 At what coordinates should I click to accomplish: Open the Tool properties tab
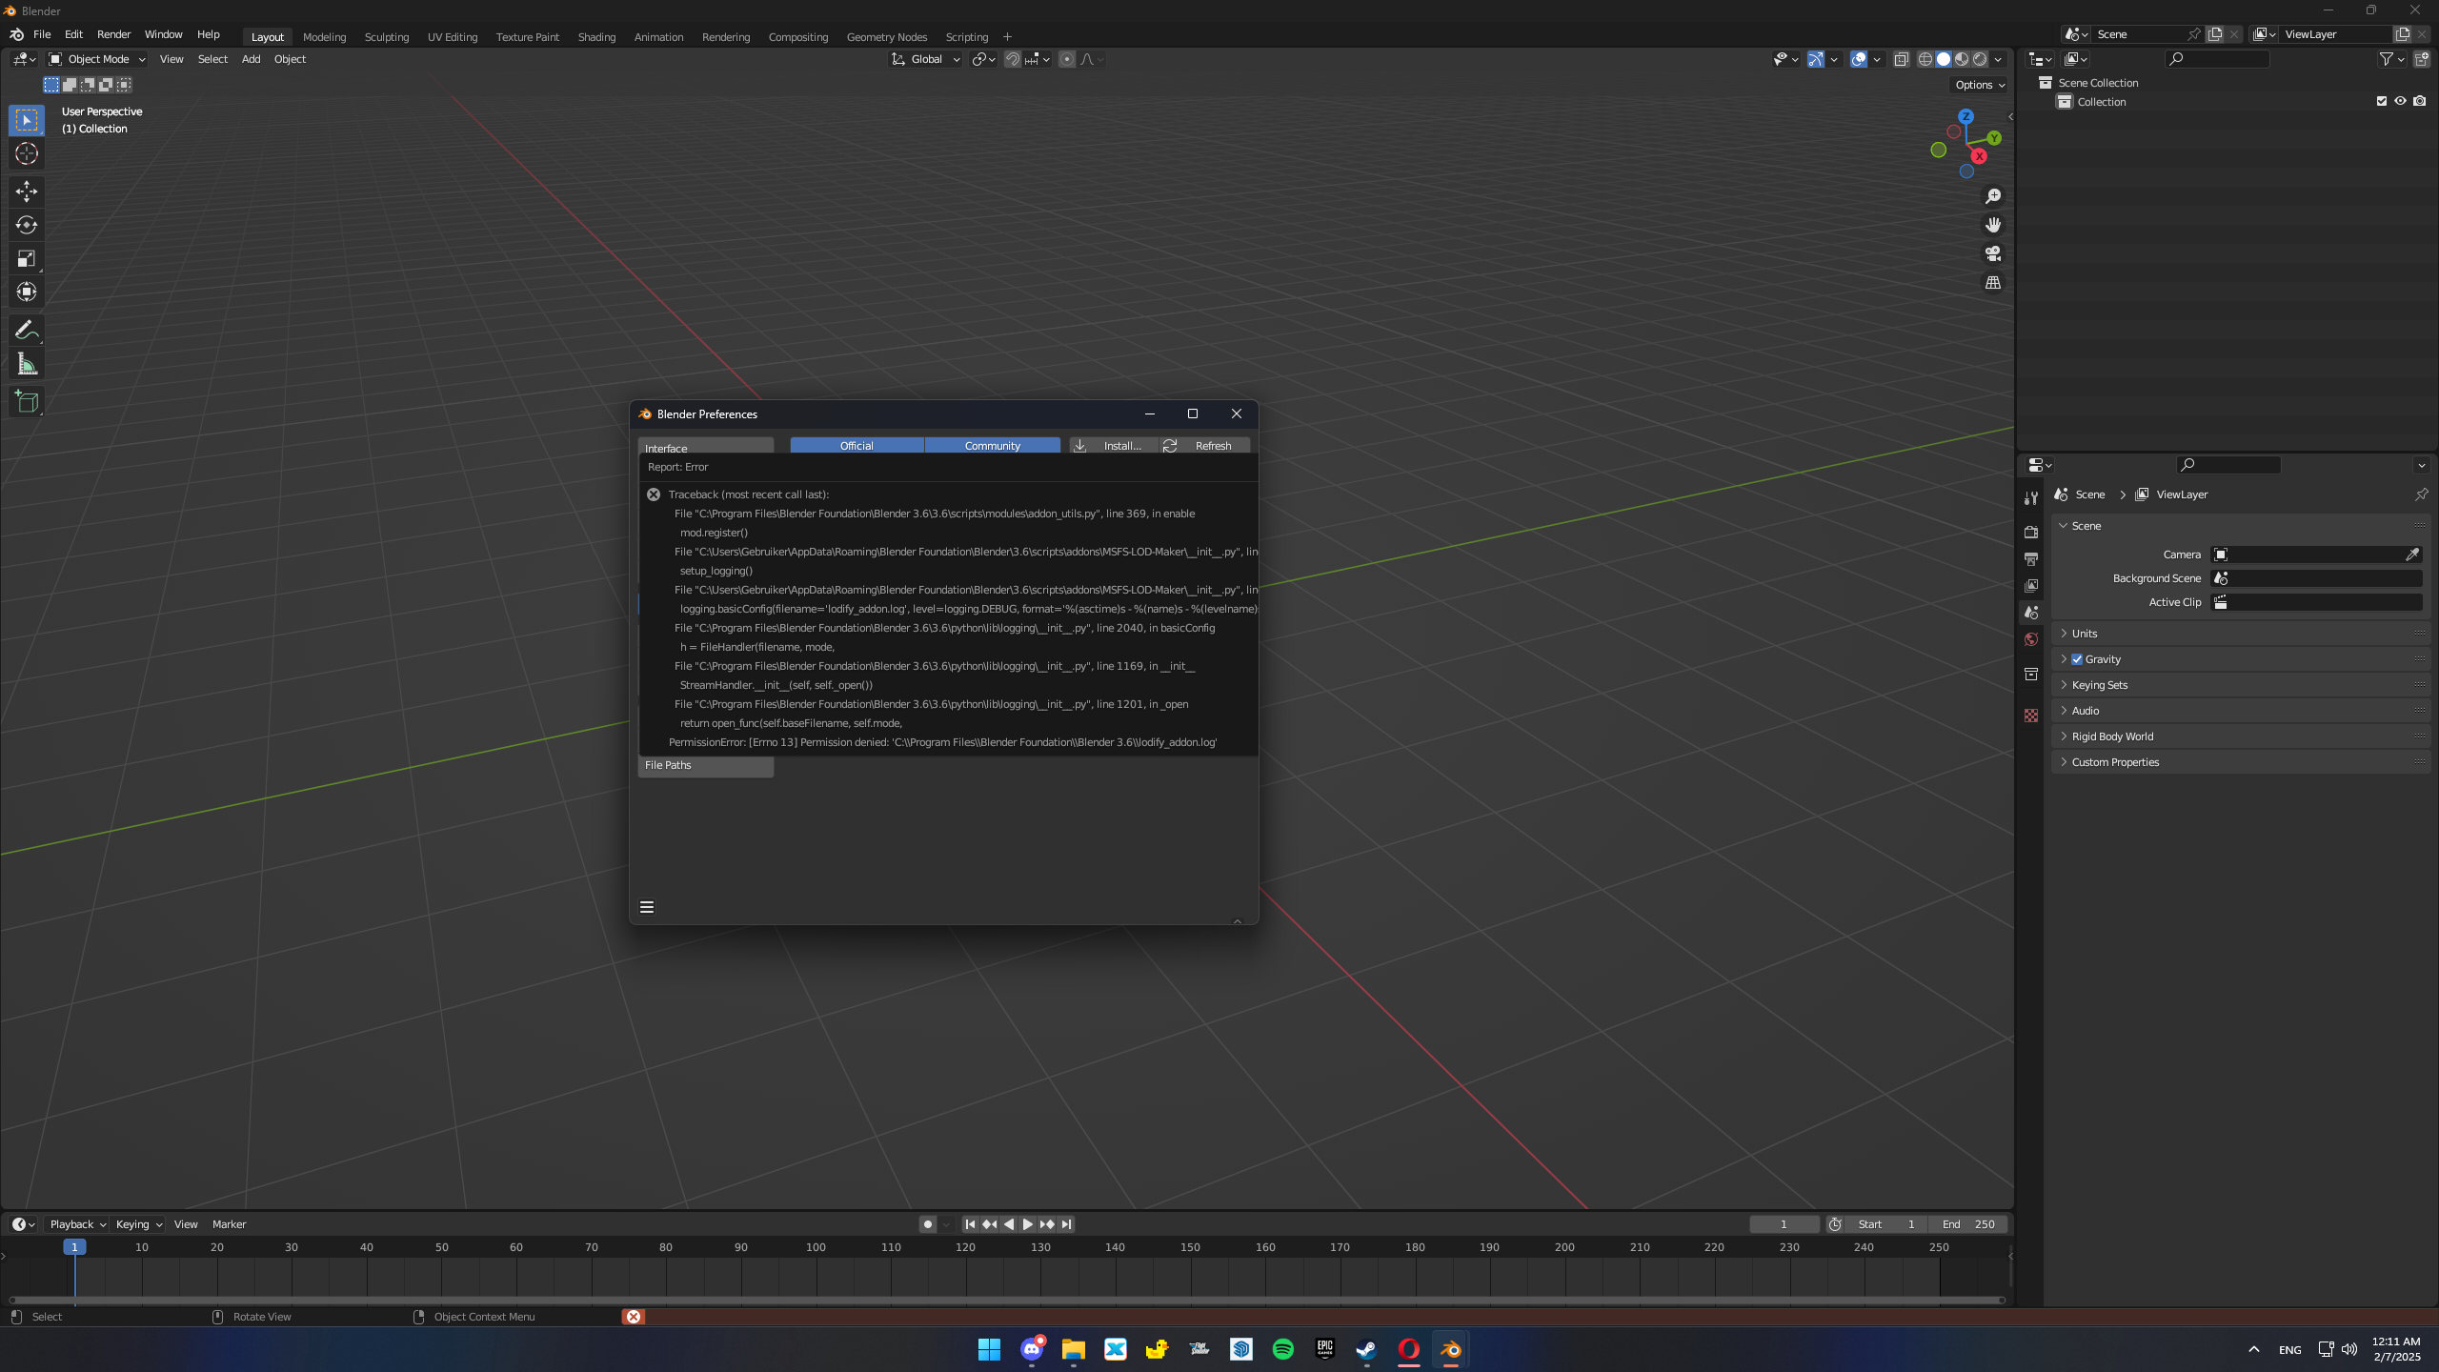pyautogui.click(x=2031, y=497)
